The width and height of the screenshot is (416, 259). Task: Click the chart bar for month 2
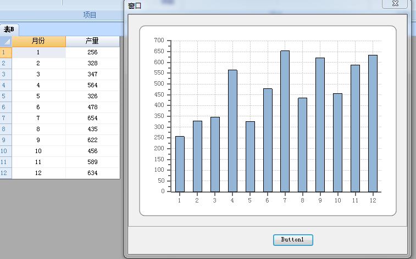coord(197,156)
